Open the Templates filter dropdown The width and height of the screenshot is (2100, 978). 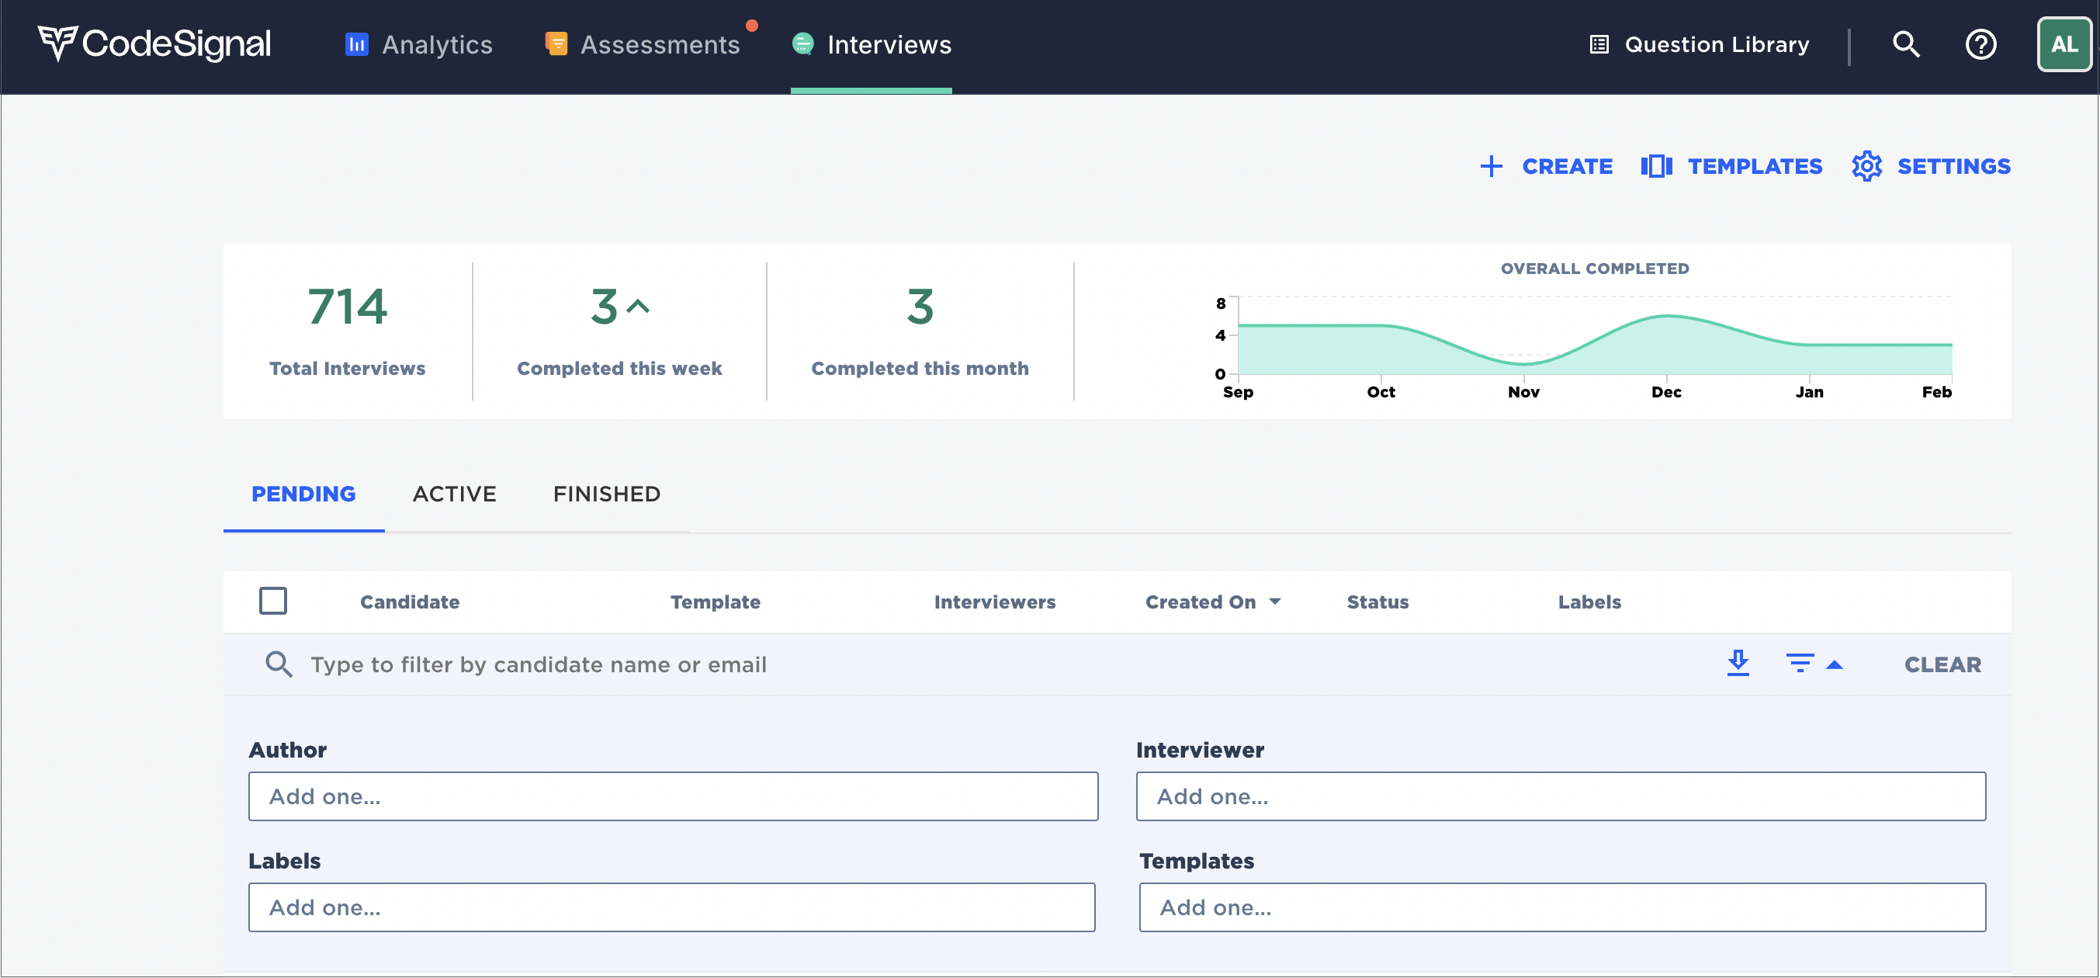pos(1561,907)
